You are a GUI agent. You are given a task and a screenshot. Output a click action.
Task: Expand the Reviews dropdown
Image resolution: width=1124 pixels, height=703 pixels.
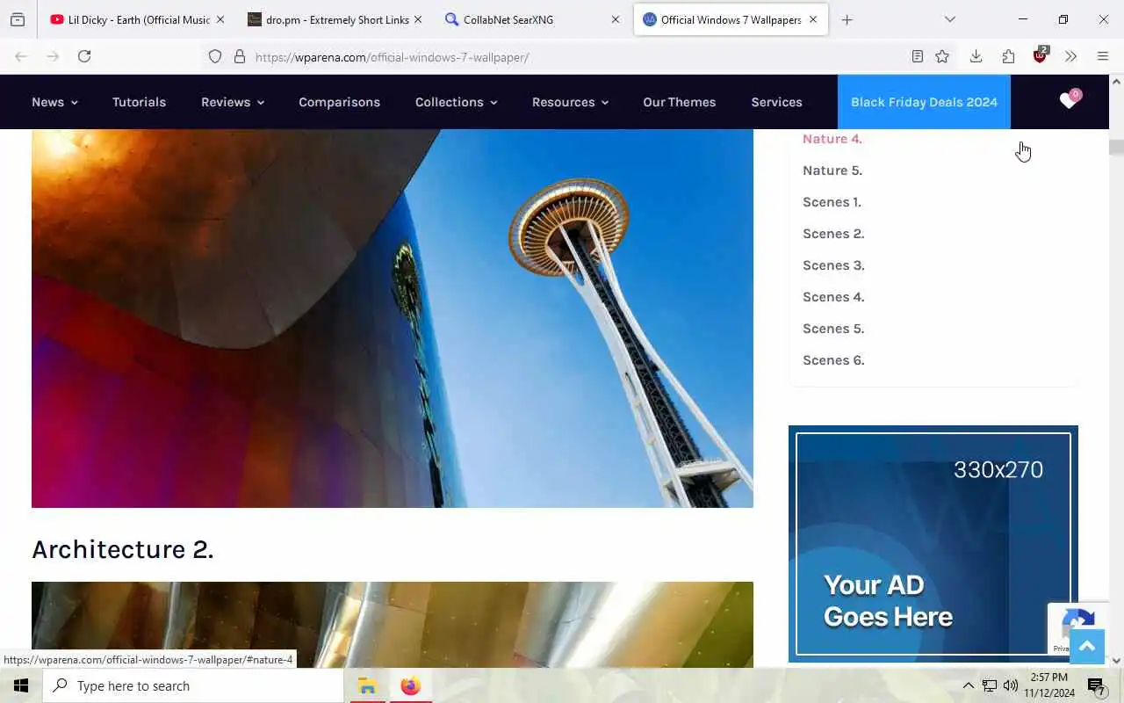pos(233,102)
